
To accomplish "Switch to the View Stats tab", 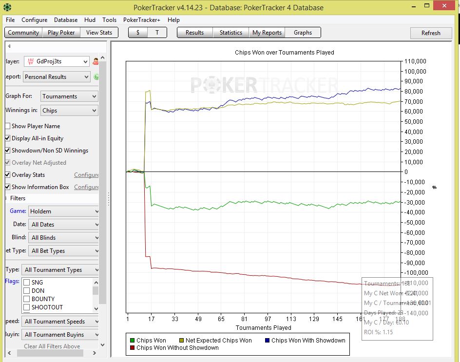I will (99, 33).
